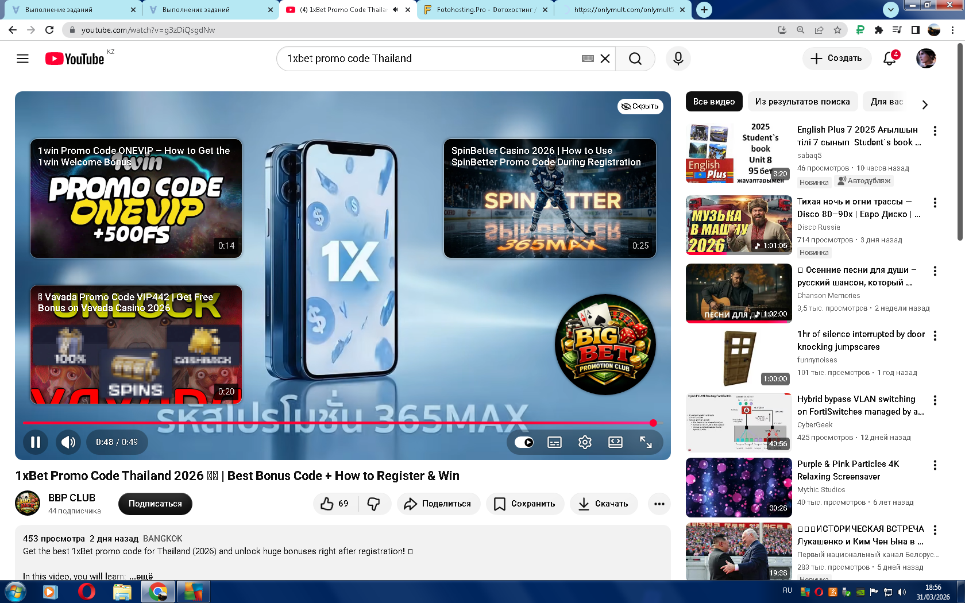Select the Из результатов поиска chip
Viewport: 965px width, 603px height.
tap(802, 102)
